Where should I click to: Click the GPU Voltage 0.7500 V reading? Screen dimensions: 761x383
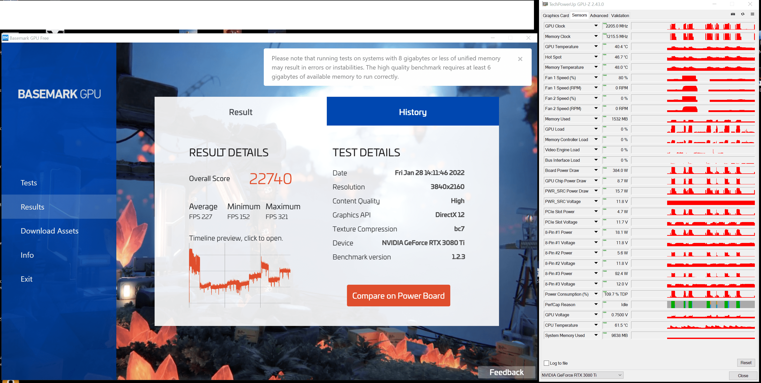[x=616, y=315]
